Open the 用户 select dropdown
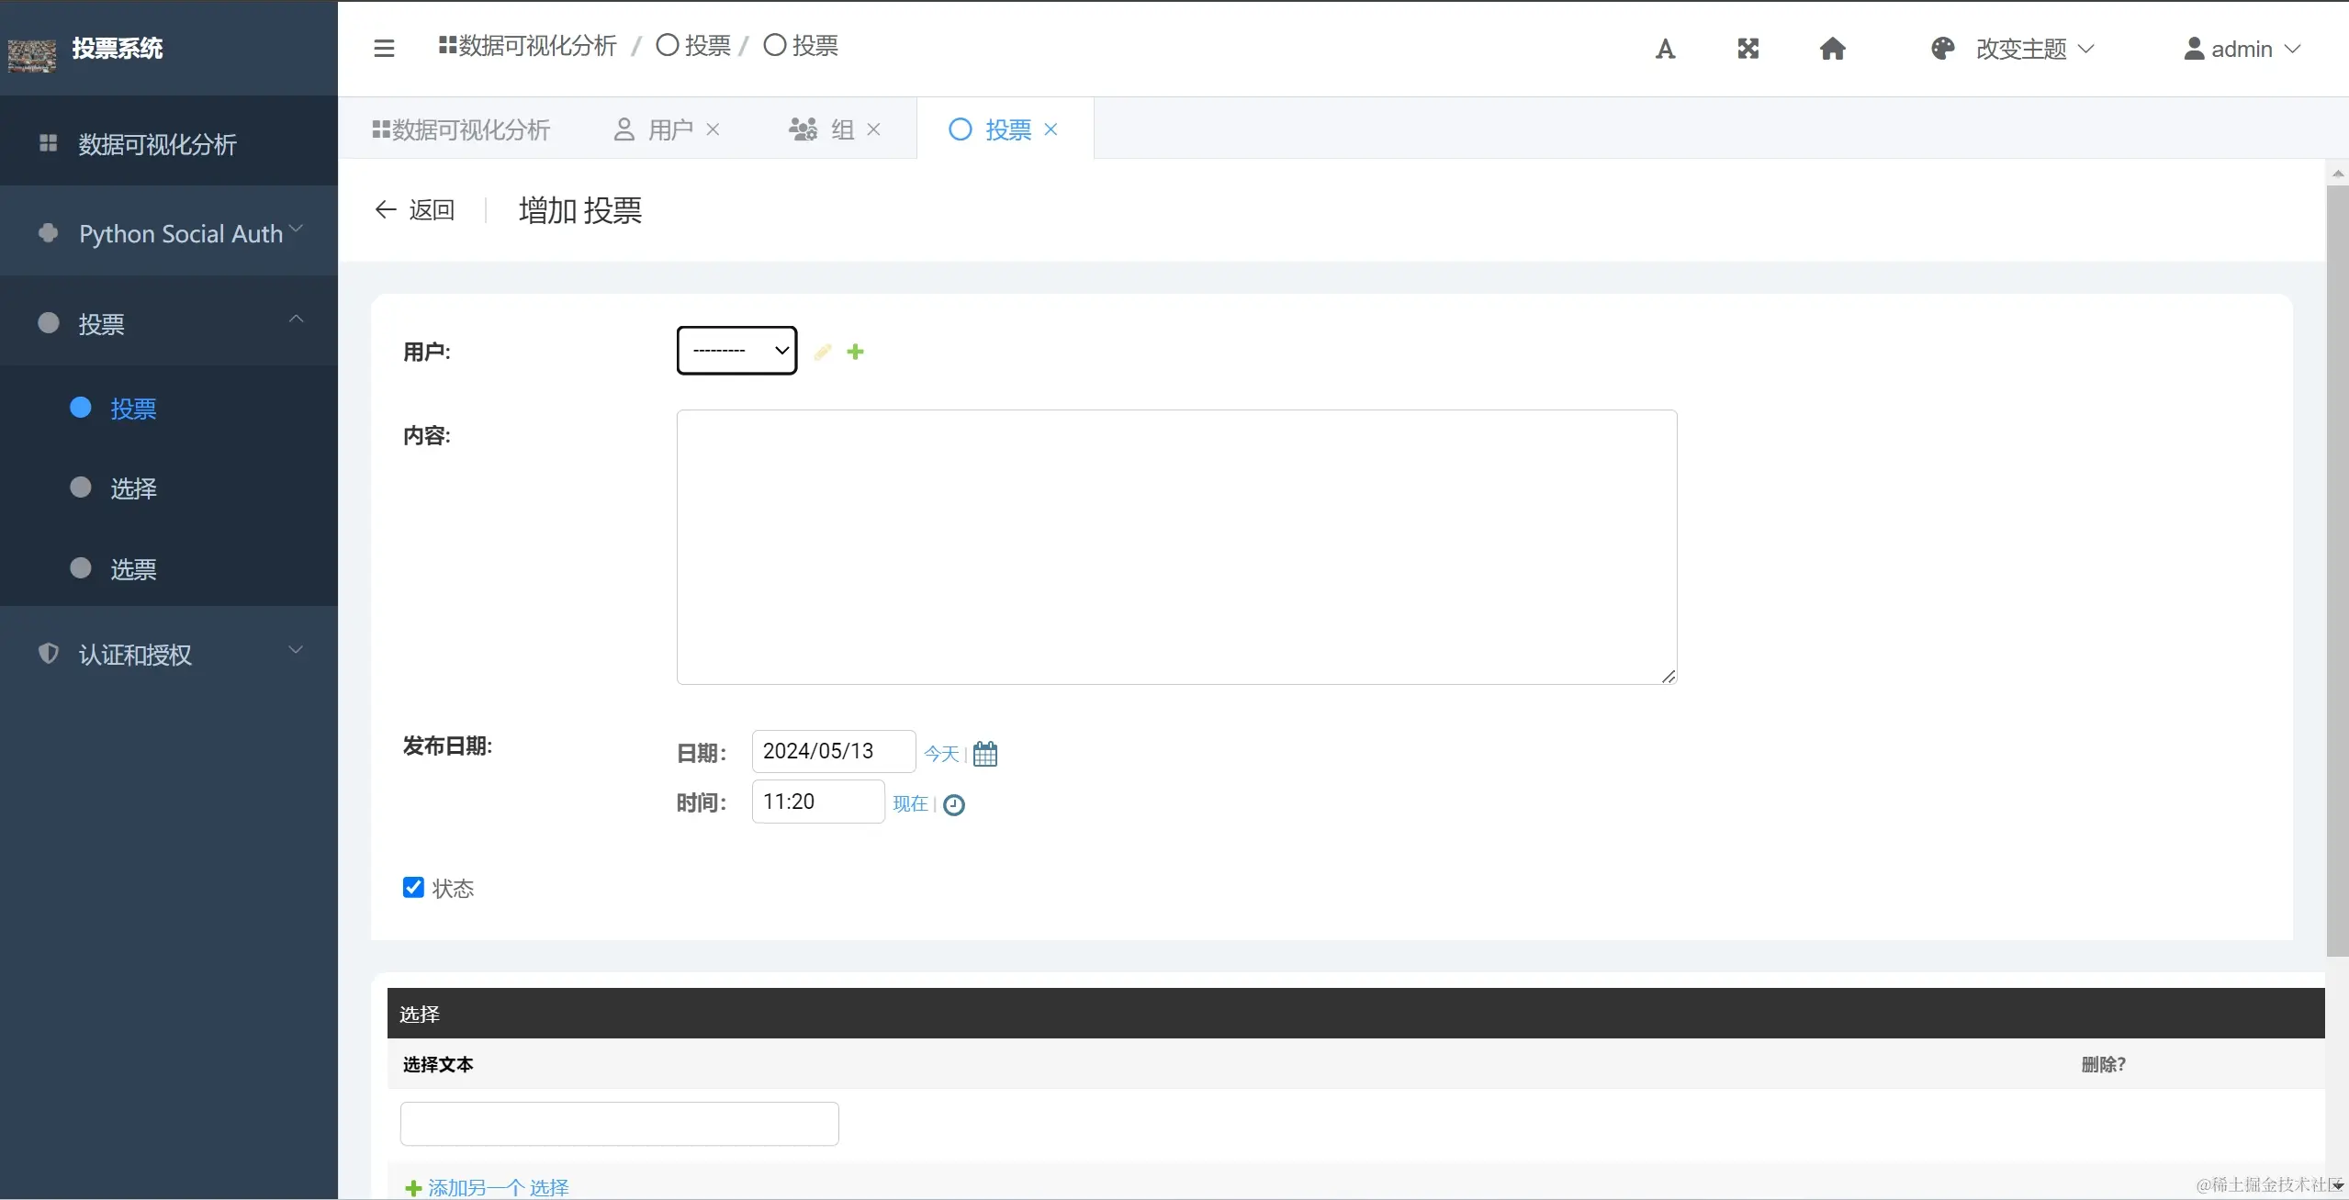The height and width of the screenshot is (1200, 2349). point(736,351)
